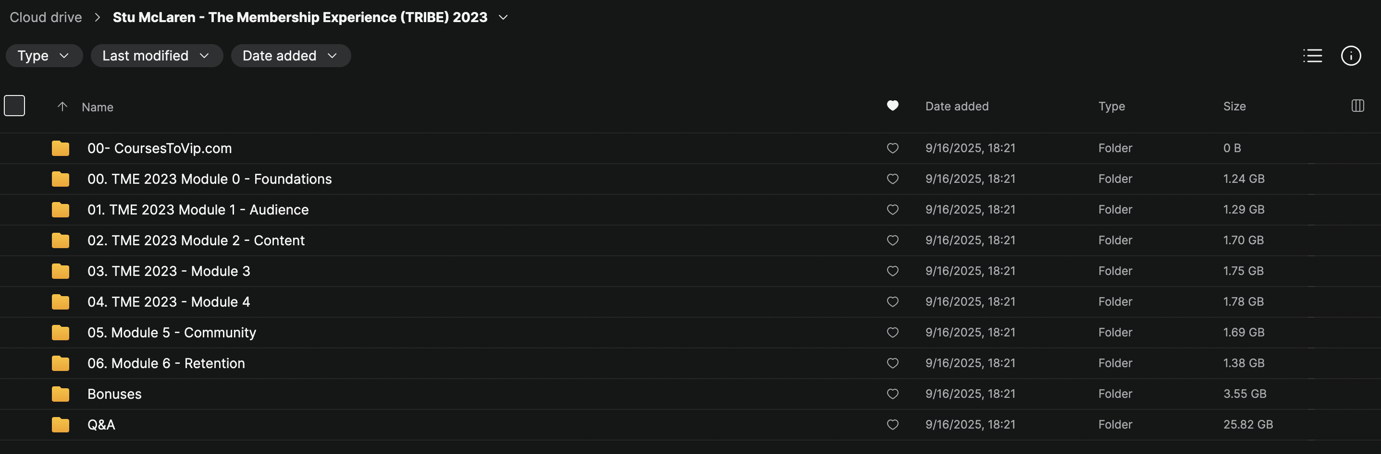This screenshot has height=454, width=1381.
Task: Click the Bonuses folder icon
Action: pos(61,394)
